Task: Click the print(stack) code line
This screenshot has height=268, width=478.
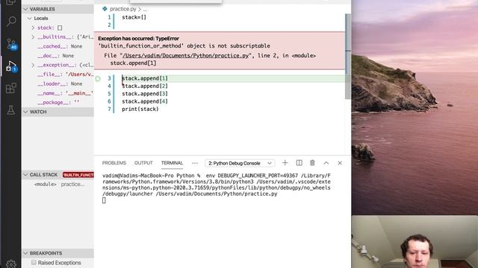Action: tap(140, 109)
